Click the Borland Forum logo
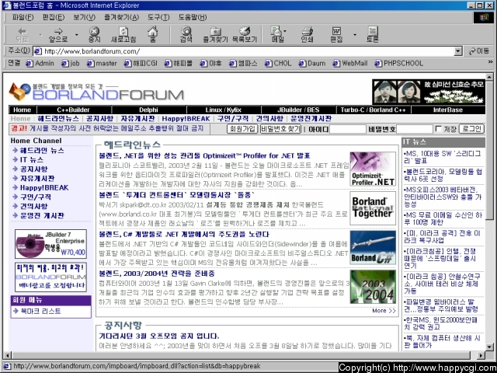This screenshot has height=373, width=497. [96, 92]
